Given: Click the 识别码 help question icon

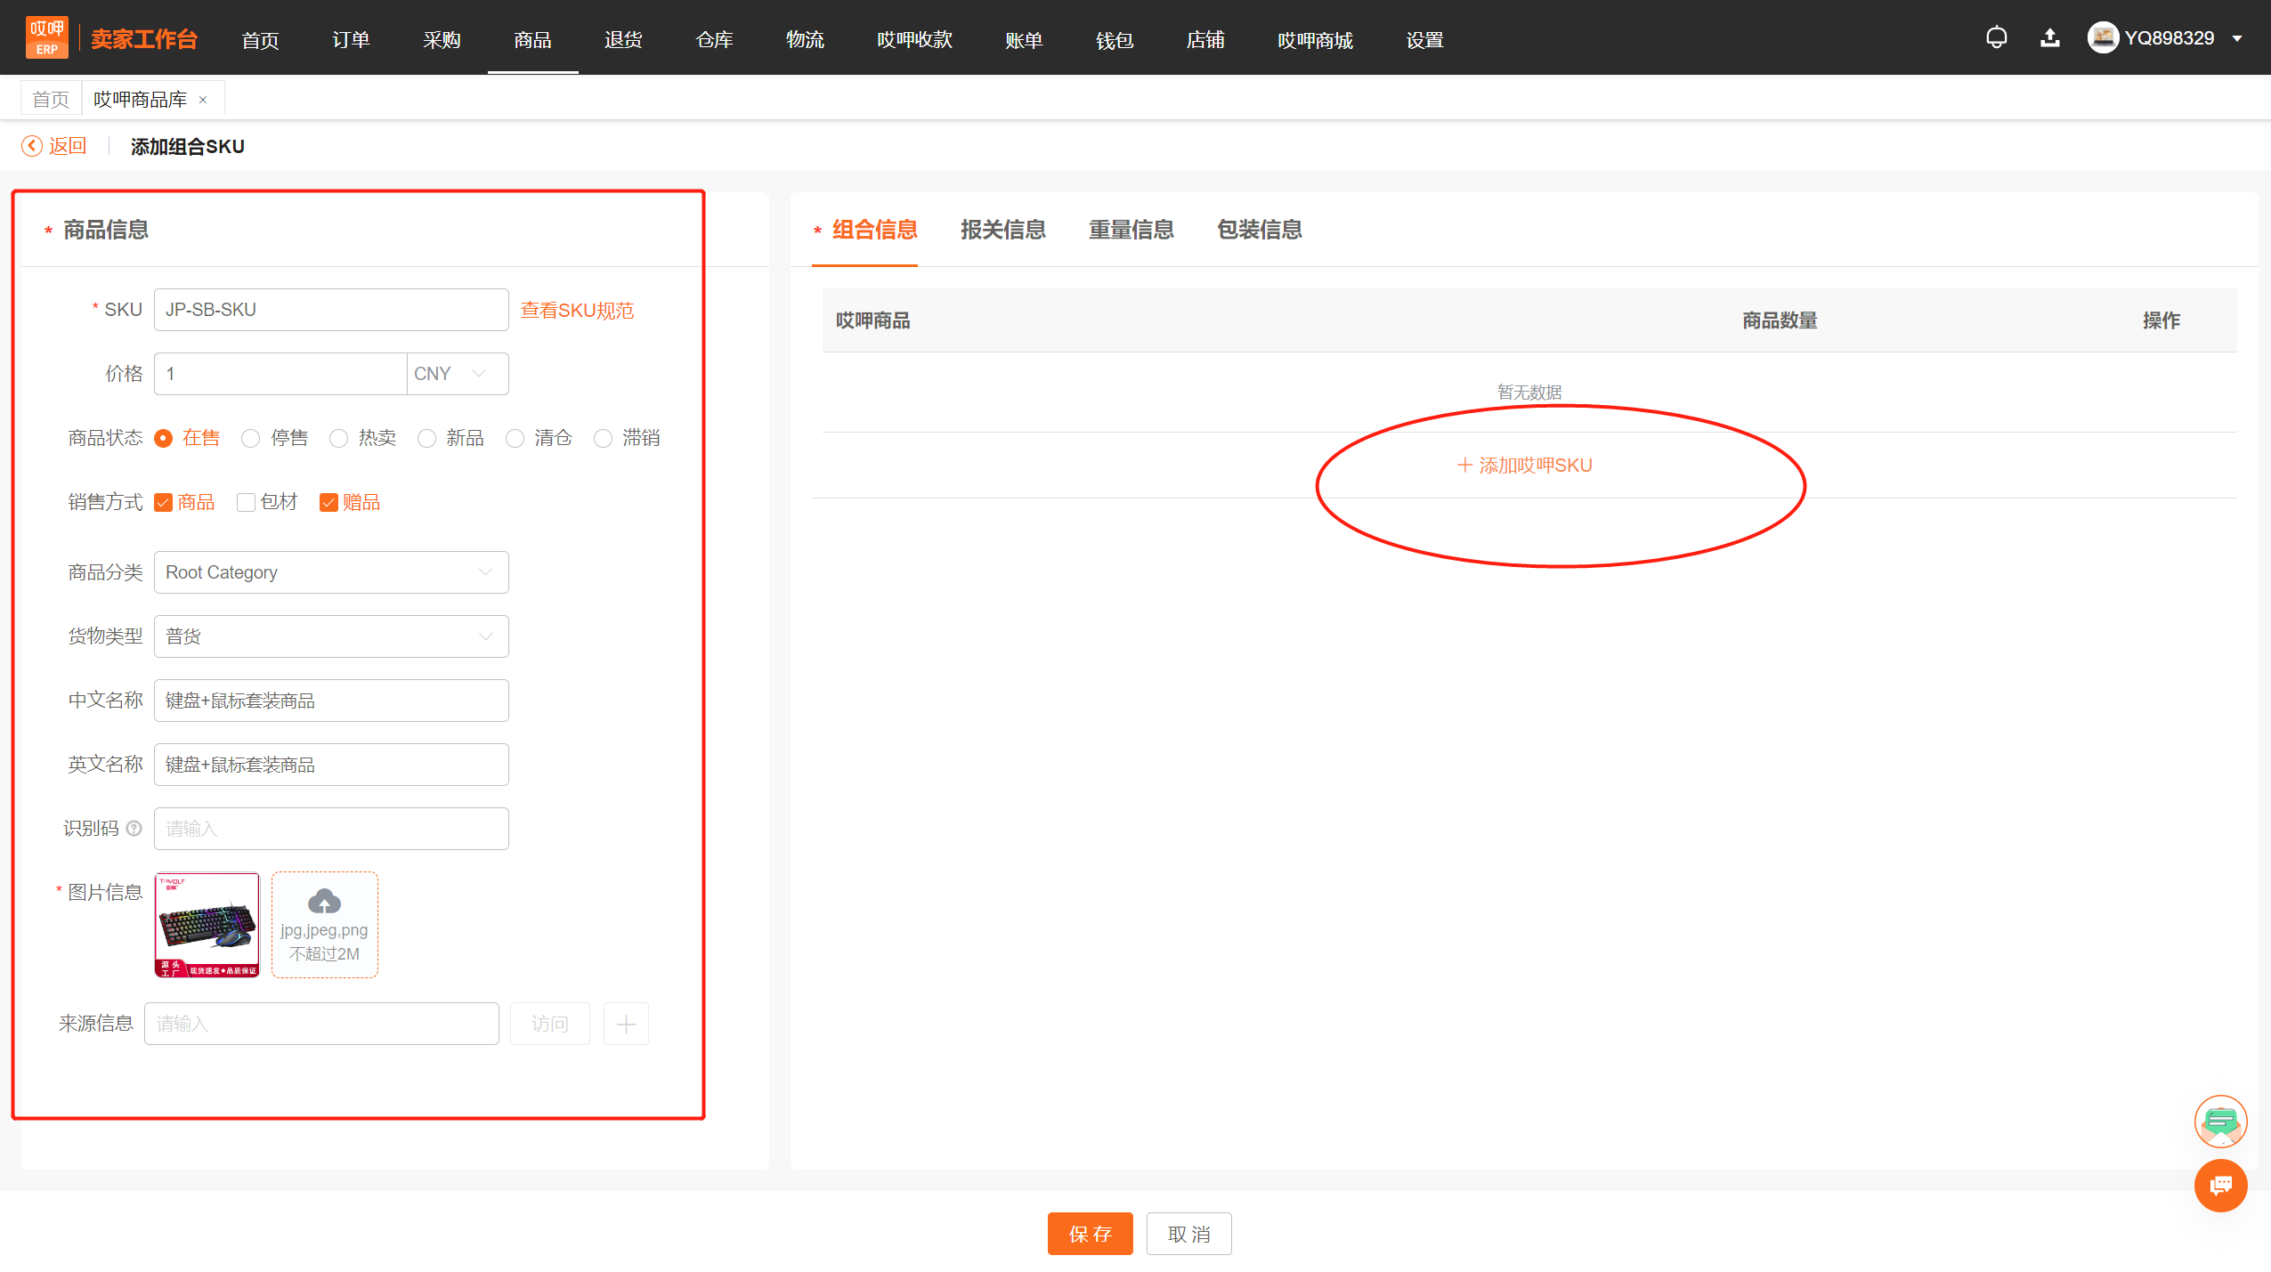Looking at the screenshot, I should point(134,829).
